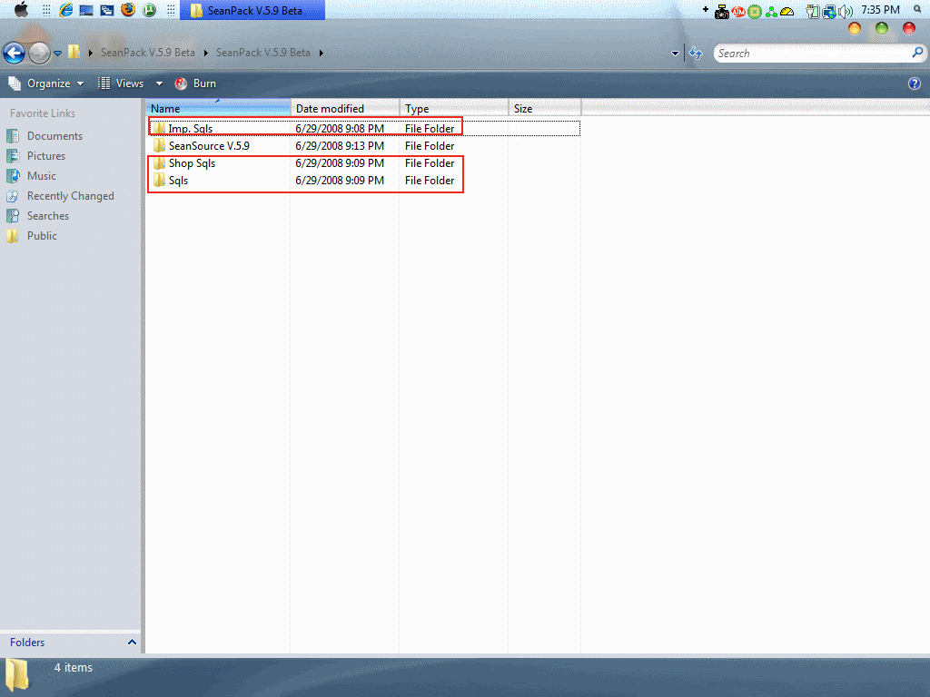This screenshot has width=930, height=697.
Task: Open the Organize menu
Action: (x=46, y=83)
